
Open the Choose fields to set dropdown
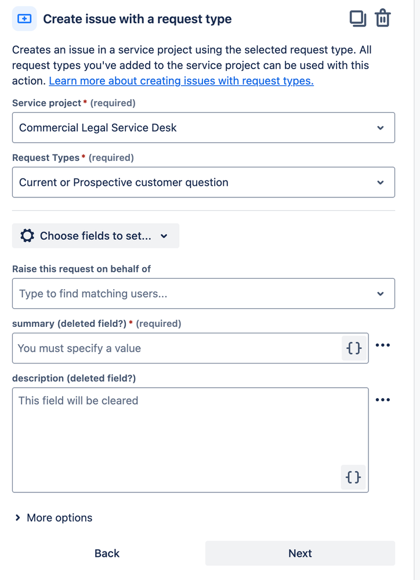point(96,236)
